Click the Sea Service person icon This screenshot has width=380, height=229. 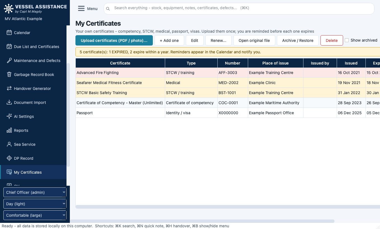(9, 144)
